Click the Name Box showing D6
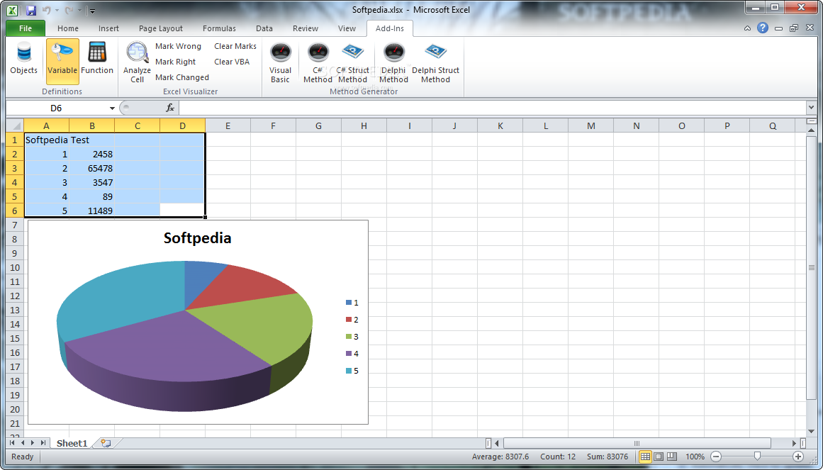 point(56,108)
